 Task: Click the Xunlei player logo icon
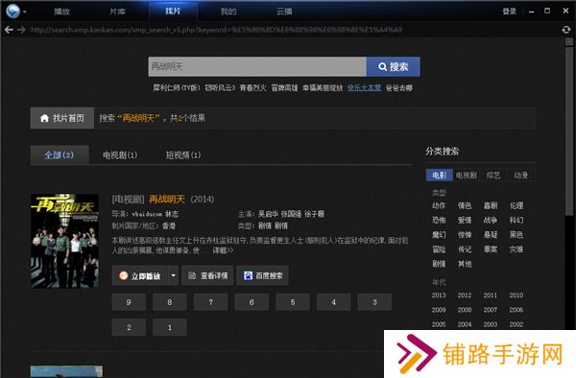pos(12,11)
